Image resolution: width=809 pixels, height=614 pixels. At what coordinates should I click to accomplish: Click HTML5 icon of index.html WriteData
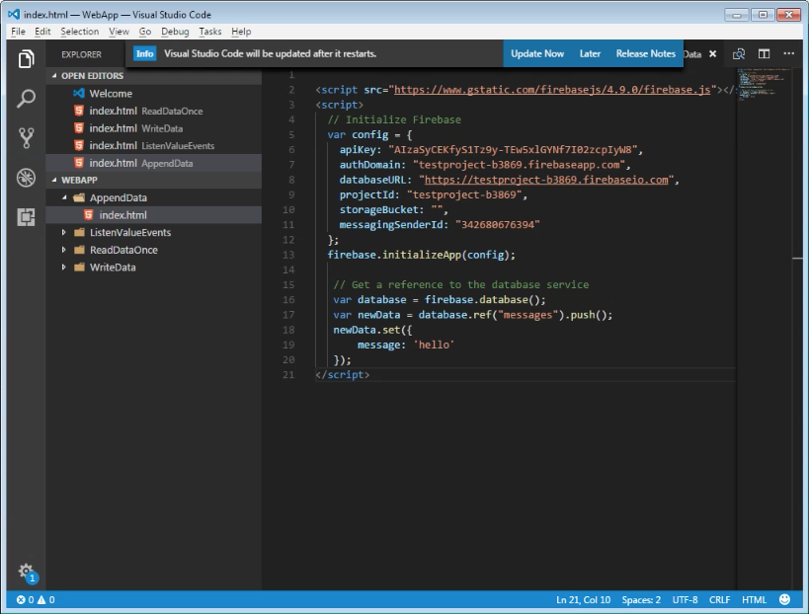(x=79, y=128)
